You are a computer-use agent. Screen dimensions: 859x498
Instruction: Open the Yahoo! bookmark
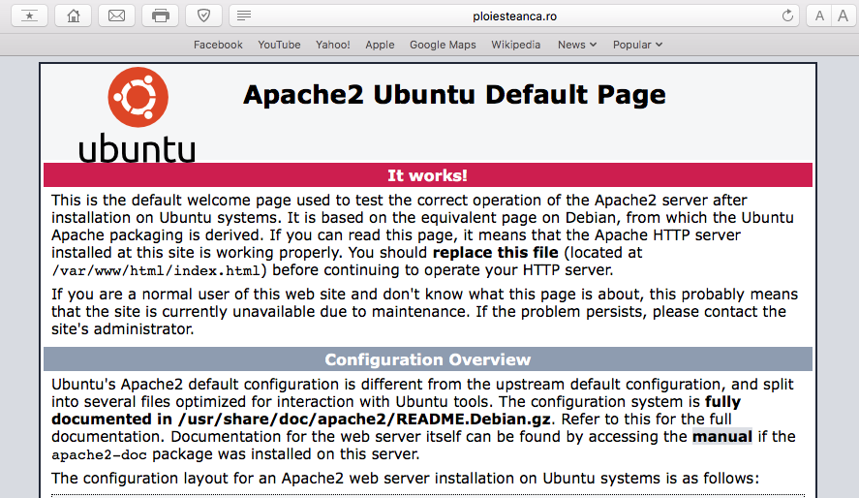(332, 45)
